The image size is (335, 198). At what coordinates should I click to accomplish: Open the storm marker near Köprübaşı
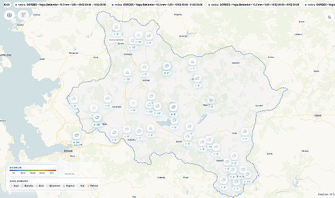click(211, 100)
